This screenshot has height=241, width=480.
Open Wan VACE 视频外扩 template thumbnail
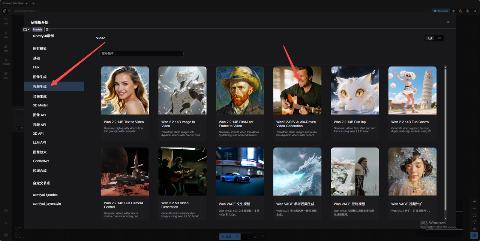point(412,171)
